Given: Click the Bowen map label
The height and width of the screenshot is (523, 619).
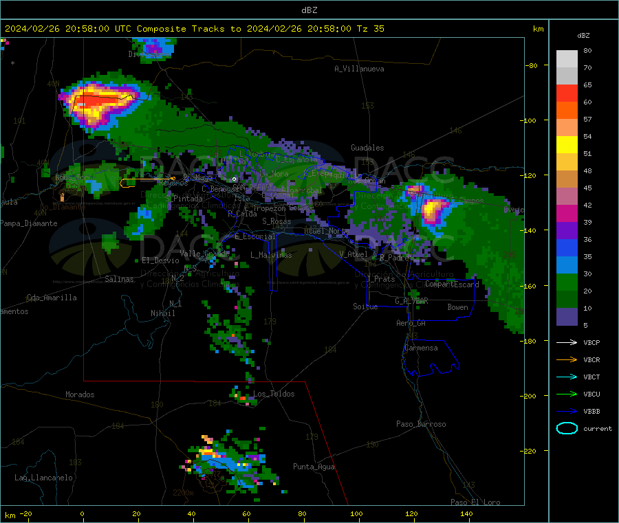Looking at the screenshot, I should point(458,308).
